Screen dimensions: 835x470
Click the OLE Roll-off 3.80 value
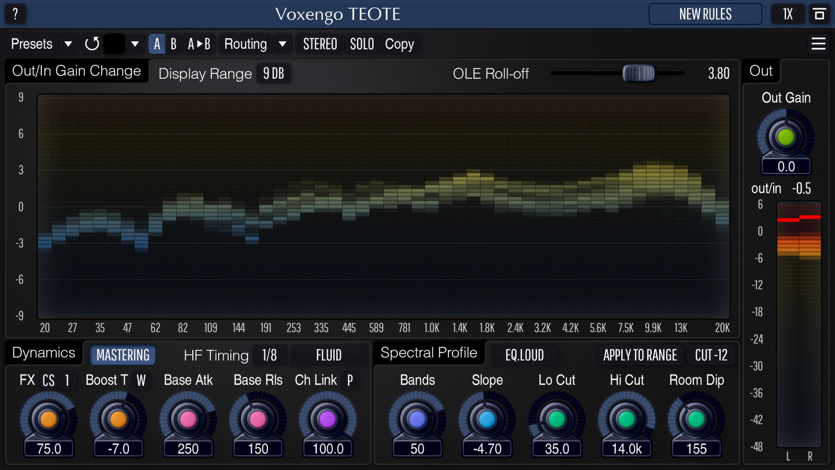click(719, 73)
